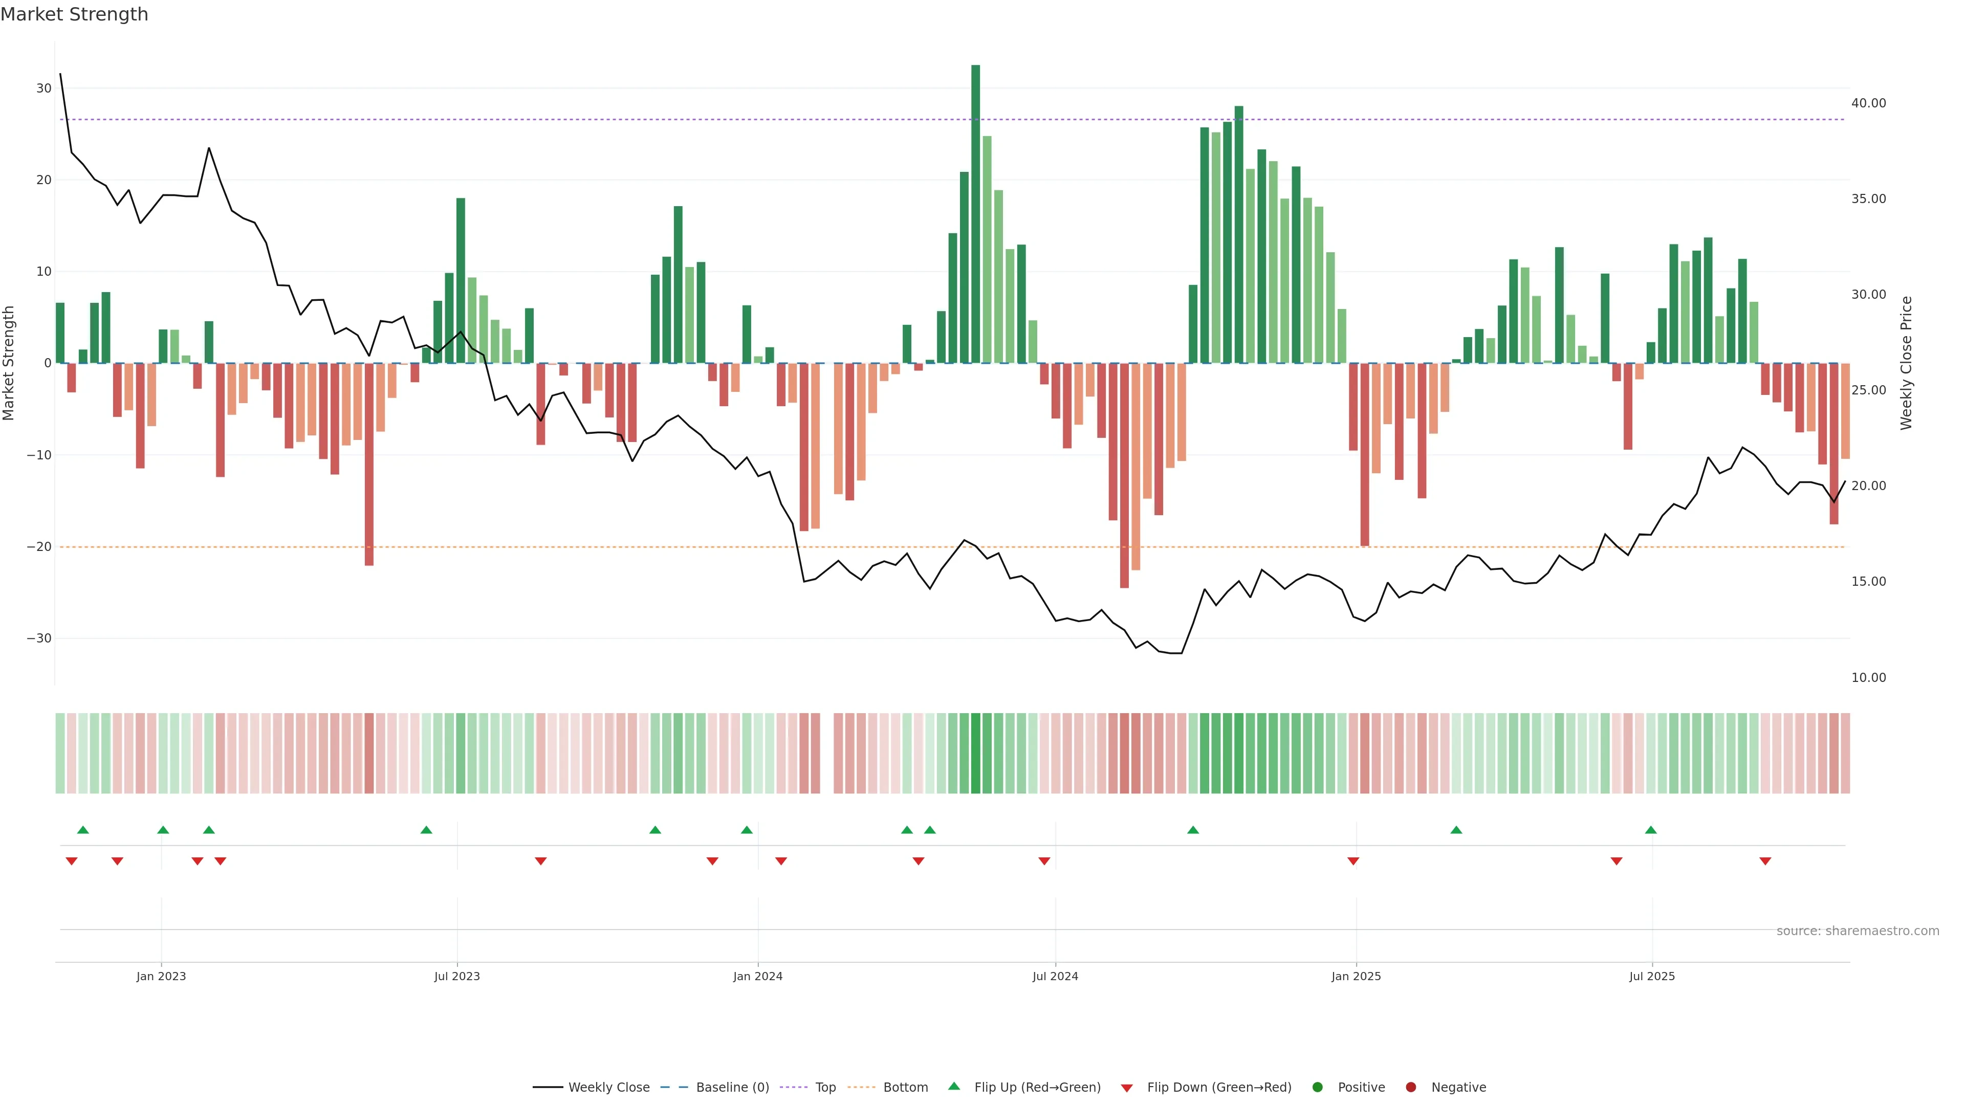
Task: Click the green Flip Up legend triangle icon
Action: pos(953,1087)
